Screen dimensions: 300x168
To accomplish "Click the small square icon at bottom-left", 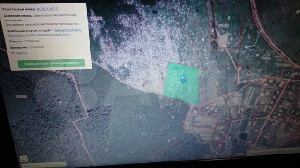I will tap(24, 159).
